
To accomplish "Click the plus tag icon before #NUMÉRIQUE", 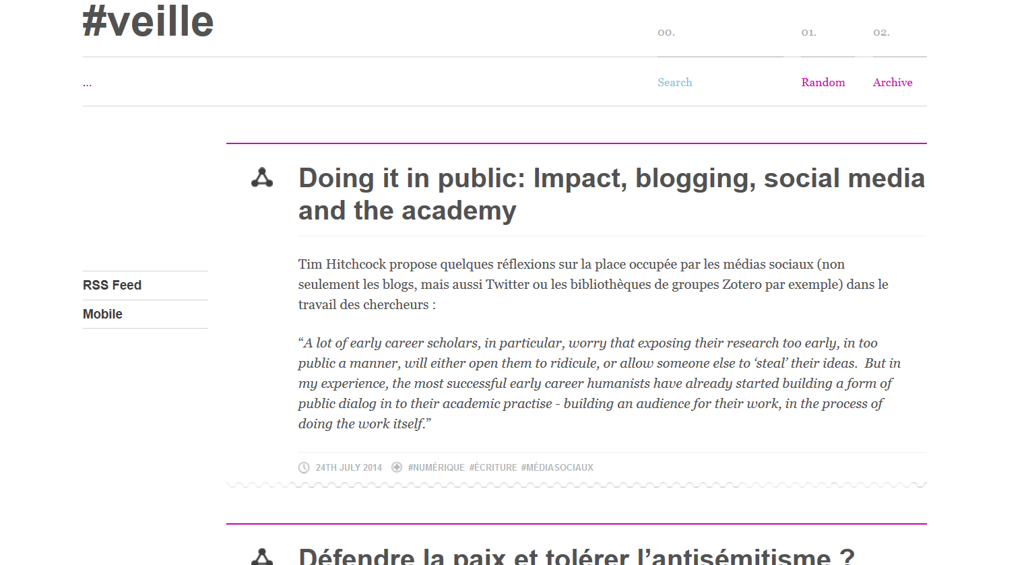I will click(397, 467).
